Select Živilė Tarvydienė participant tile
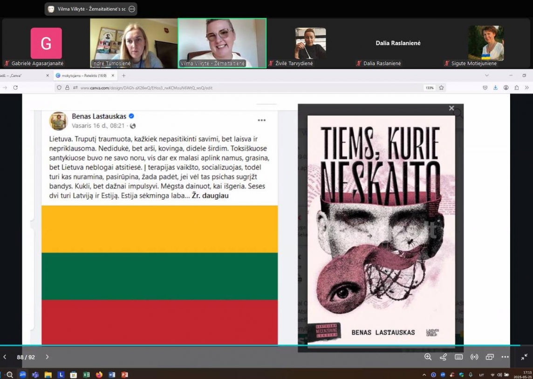Image resolution: width=533 pixels, height=379 pixels. [310, 43]
